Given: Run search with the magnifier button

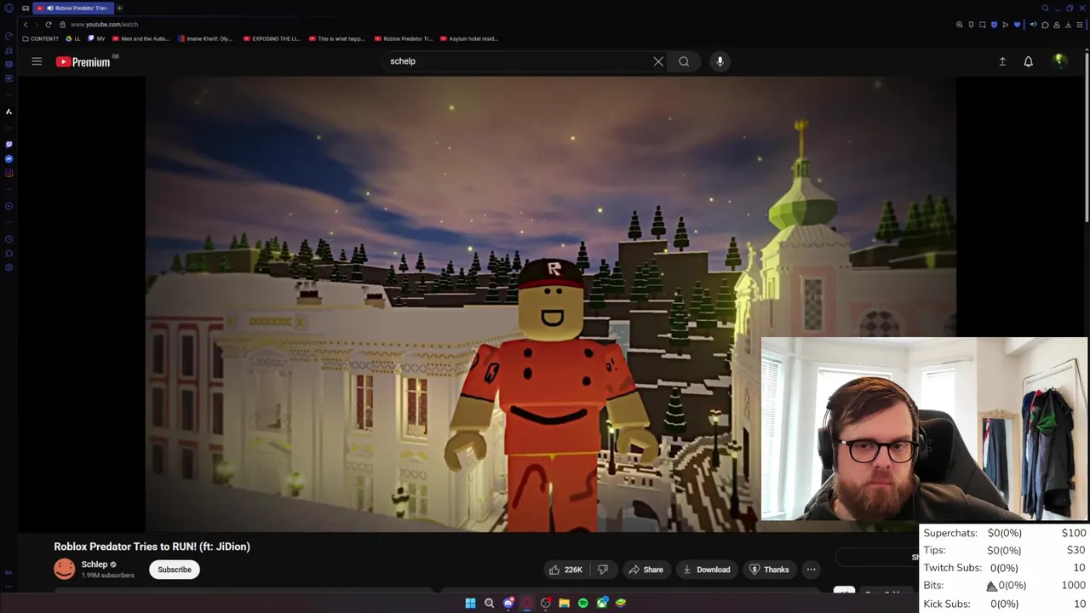Looking at the screenshot, I should (x=684, y=61).
